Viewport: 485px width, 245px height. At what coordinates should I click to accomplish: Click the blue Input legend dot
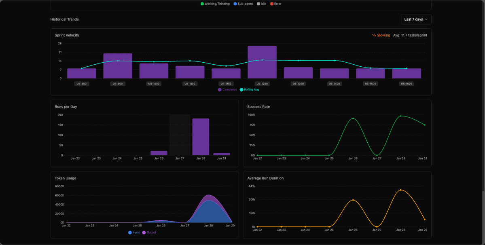(x=129, y=232)
